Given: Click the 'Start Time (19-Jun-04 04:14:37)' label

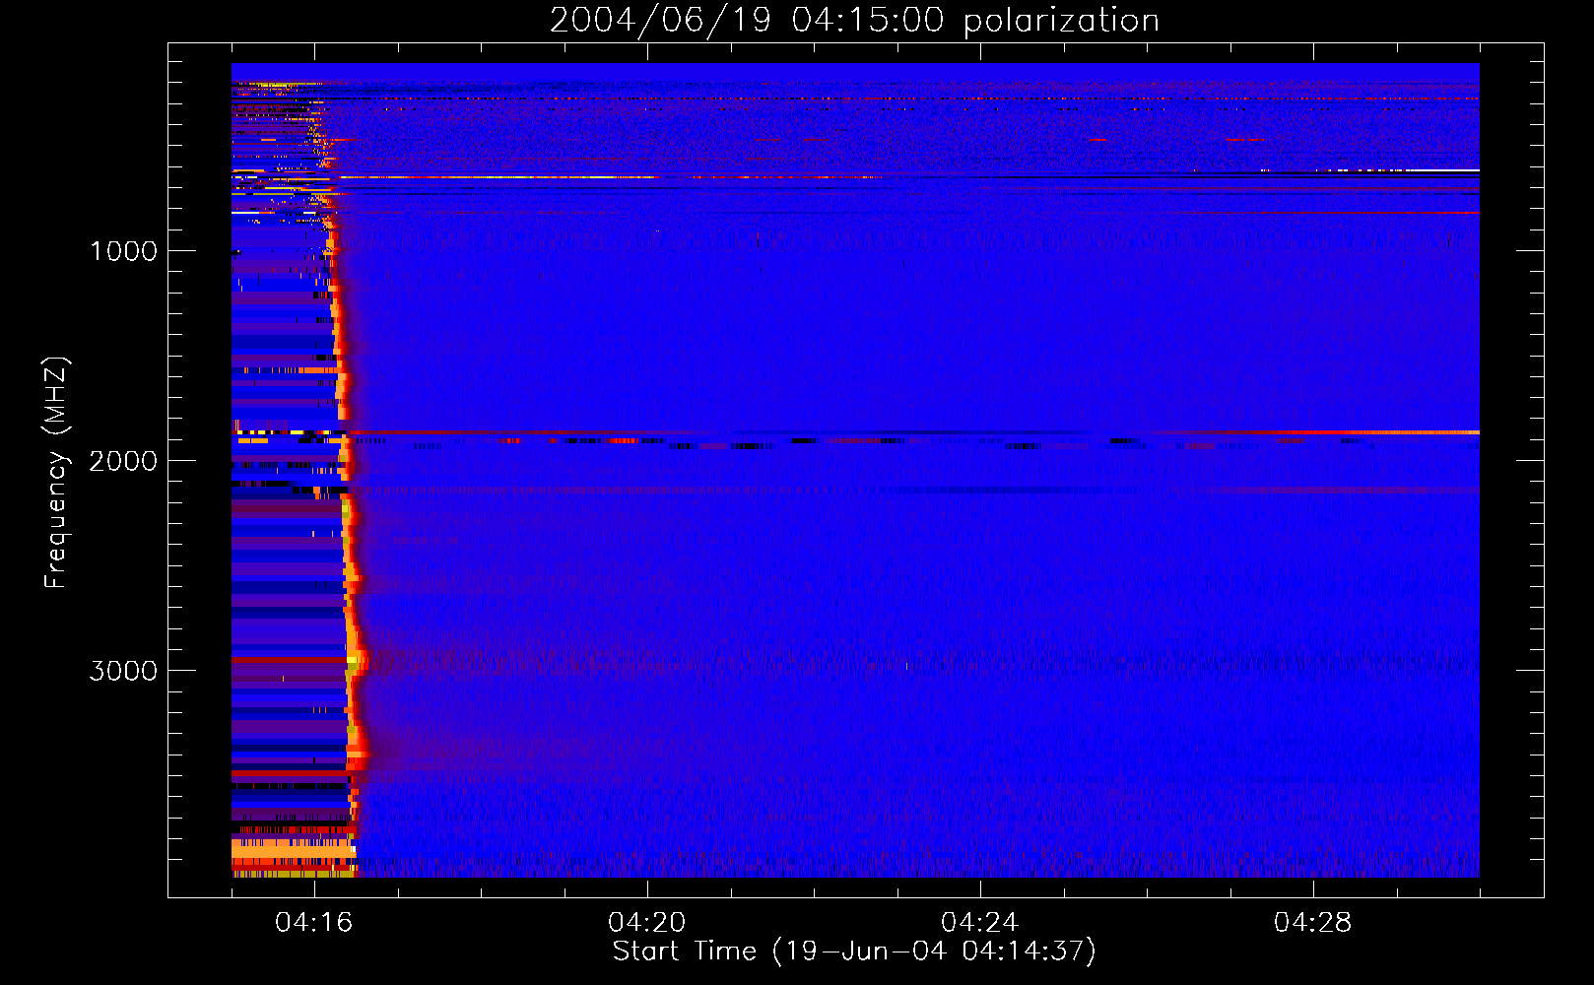Looking at the screenshot, I should (854, 952).
